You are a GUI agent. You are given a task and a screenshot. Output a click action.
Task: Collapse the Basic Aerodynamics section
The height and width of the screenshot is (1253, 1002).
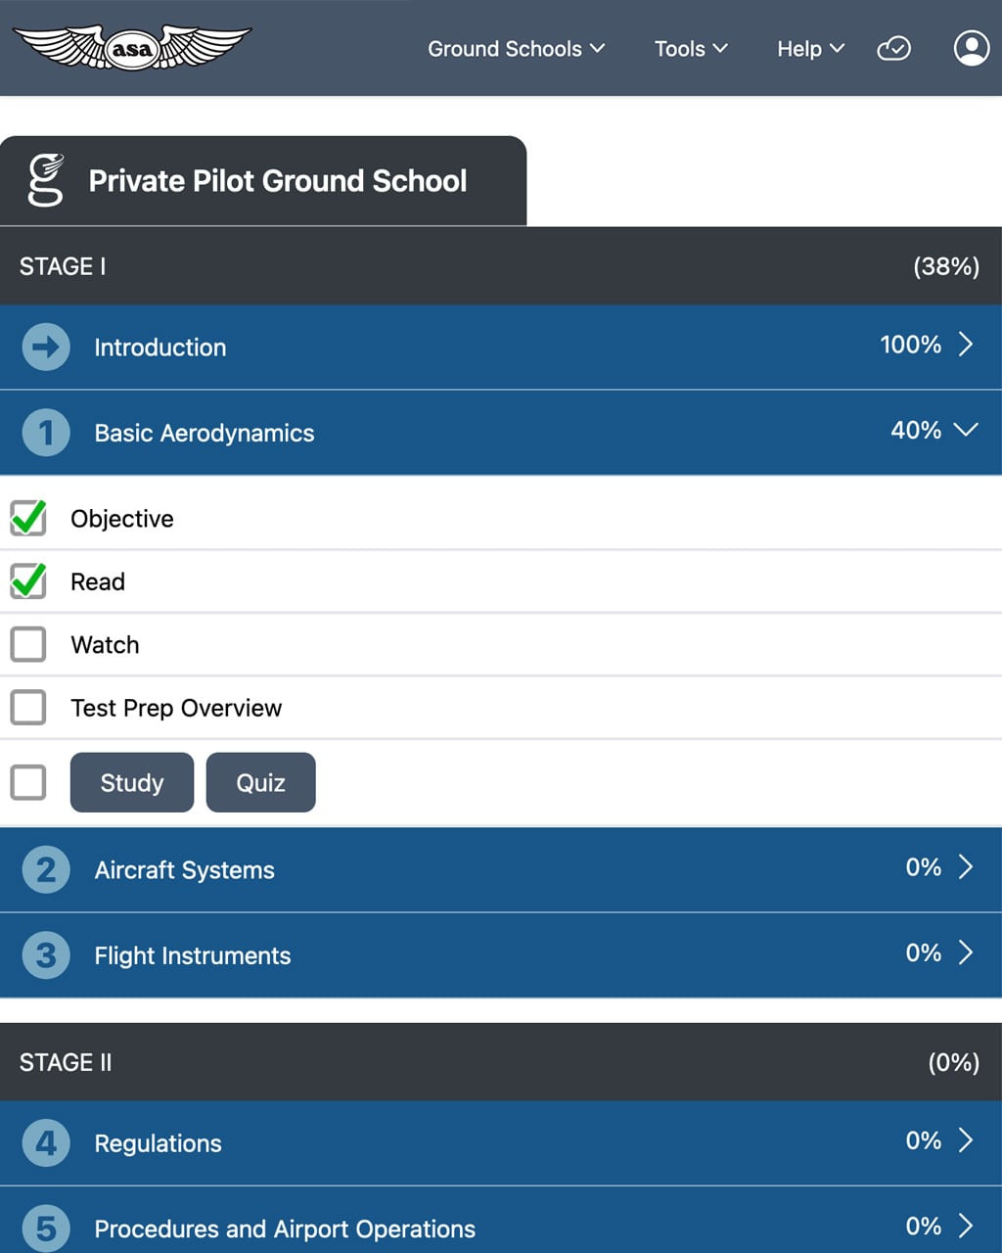coord(966,431)
